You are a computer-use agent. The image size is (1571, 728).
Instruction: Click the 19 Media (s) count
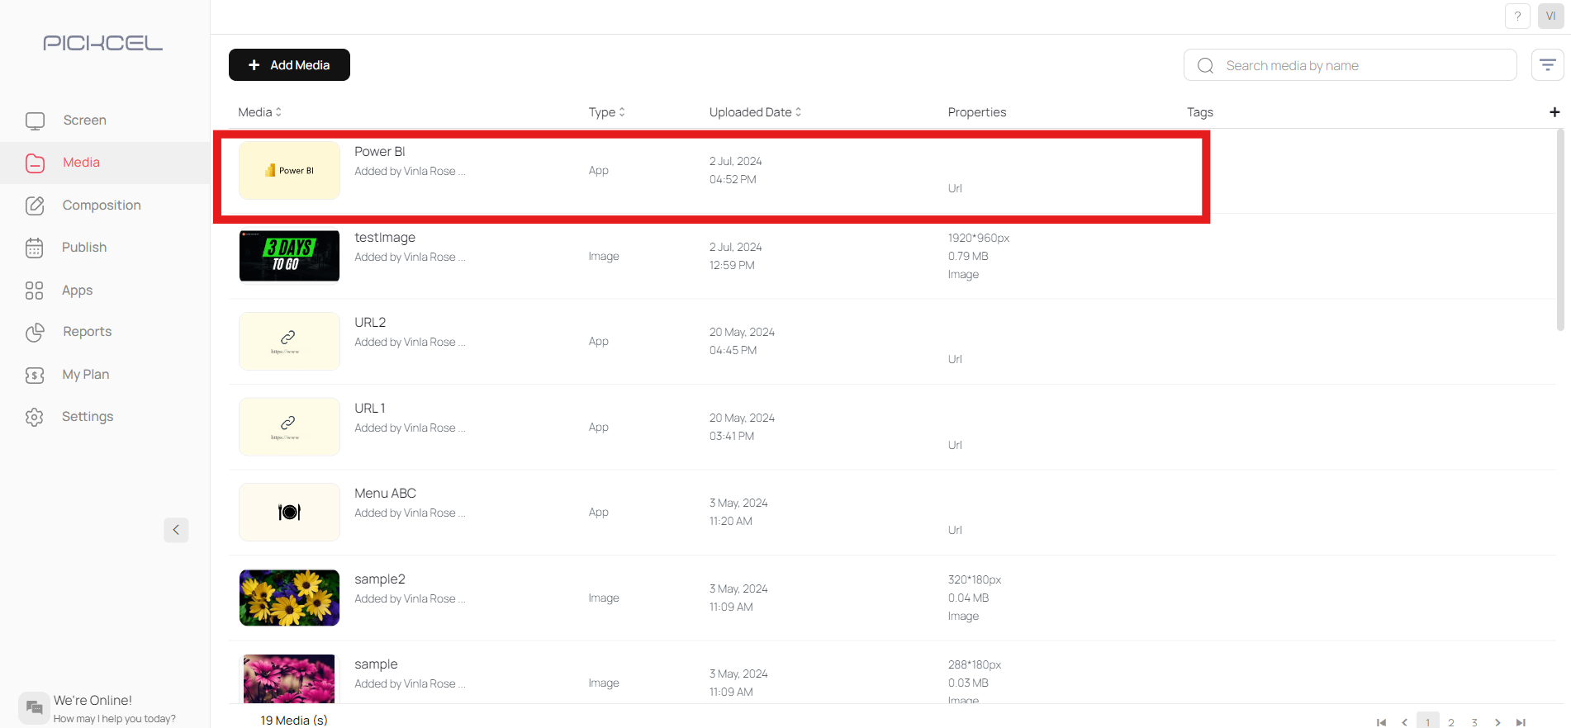(x=294, y=721)
